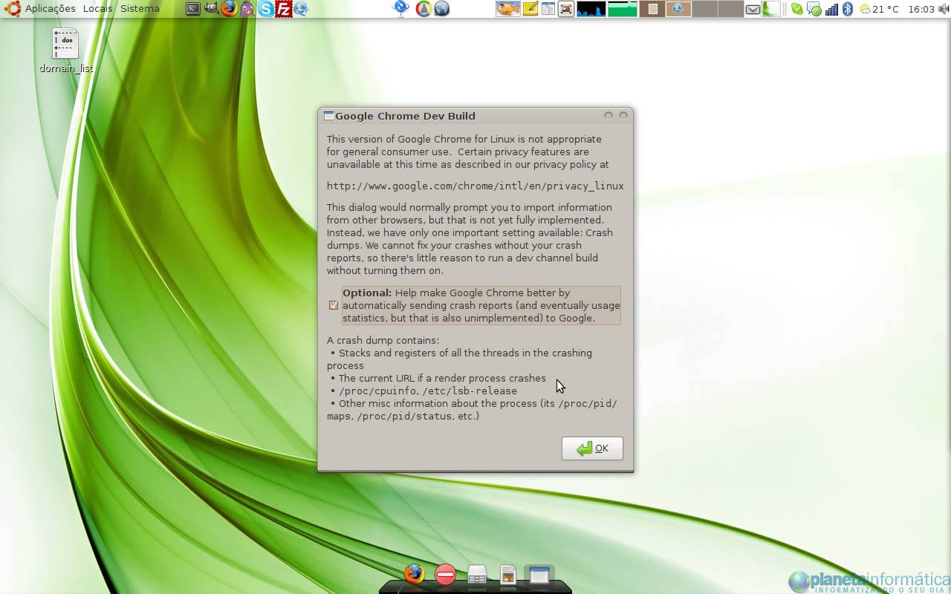Launch GIMP from the top panel
951x594 pixels.
pos(211,9)
